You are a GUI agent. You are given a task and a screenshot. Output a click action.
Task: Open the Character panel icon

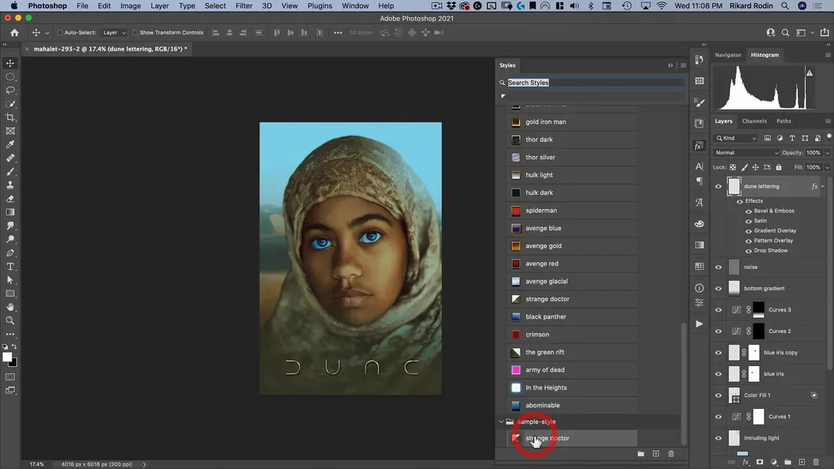pyautogui.click(x=699, y=166)
